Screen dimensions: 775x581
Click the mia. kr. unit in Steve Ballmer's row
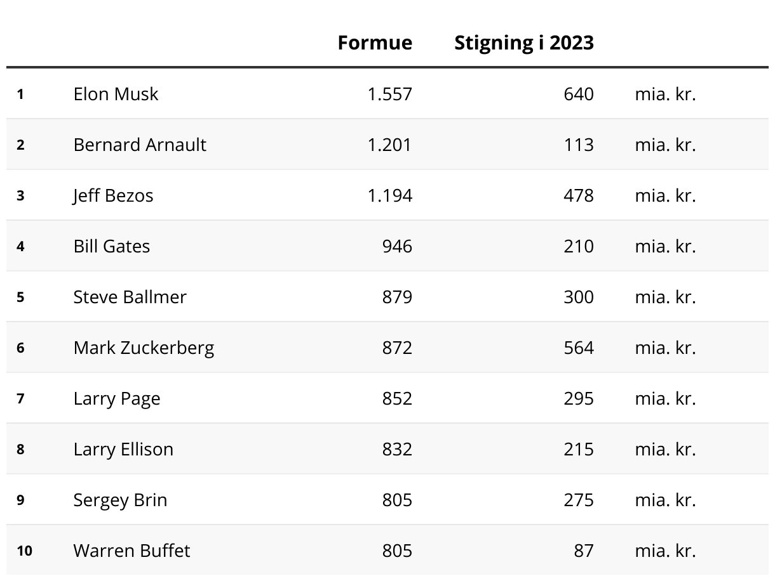click(x=665, y=297)
